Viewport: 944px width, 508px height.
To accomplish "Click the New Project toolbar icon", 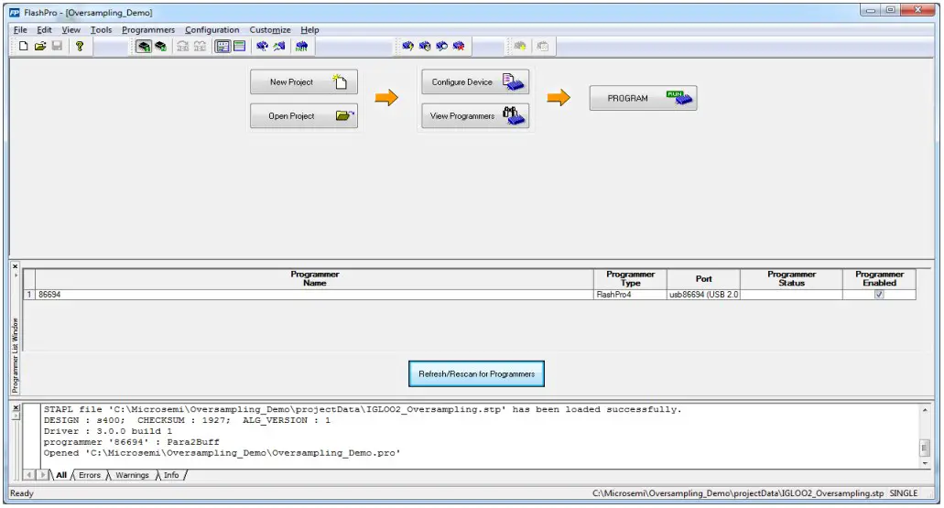I will (x=23, y=46).
